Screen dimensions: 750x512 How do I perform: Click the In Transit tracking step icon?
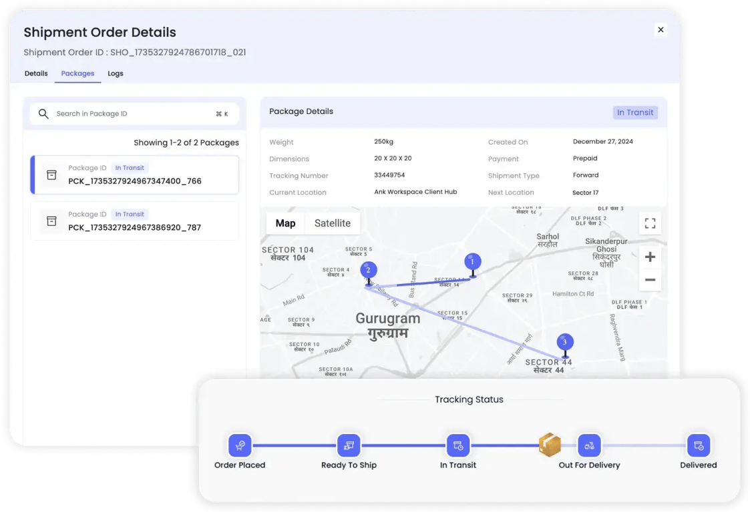tap(457, 445)
